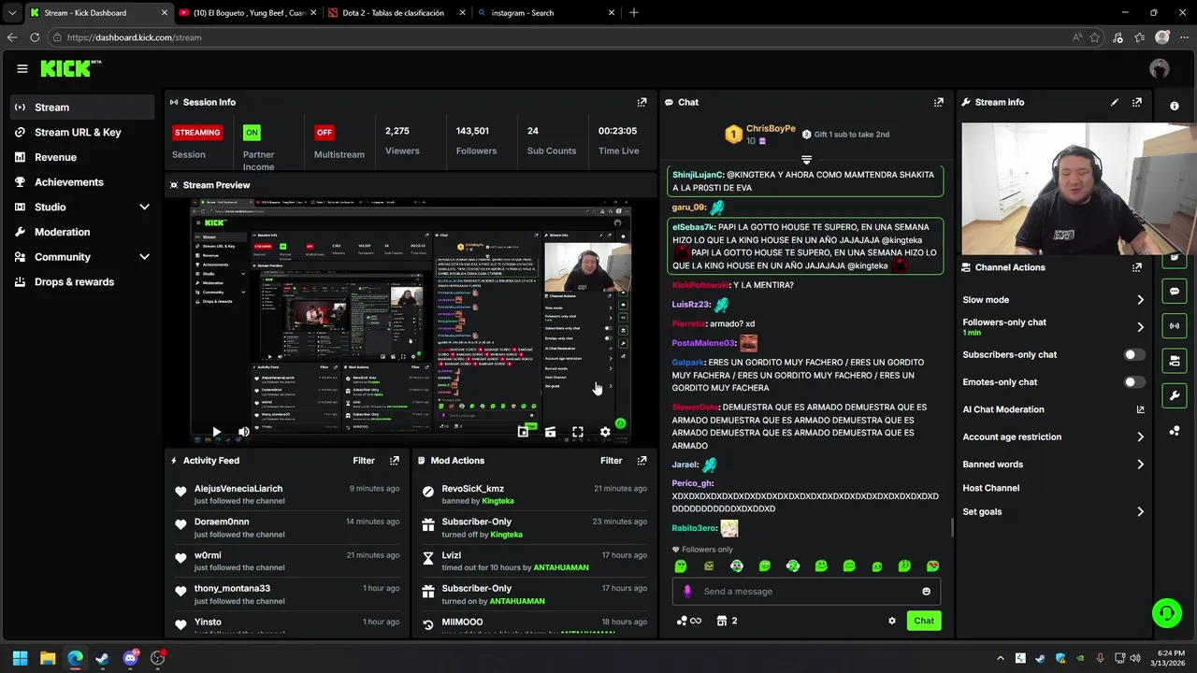Image resolution: width=1197 pixels, height=673 pixels.
Task: Pop out the Mod Actions panel
Action: (x=642, y=461)
